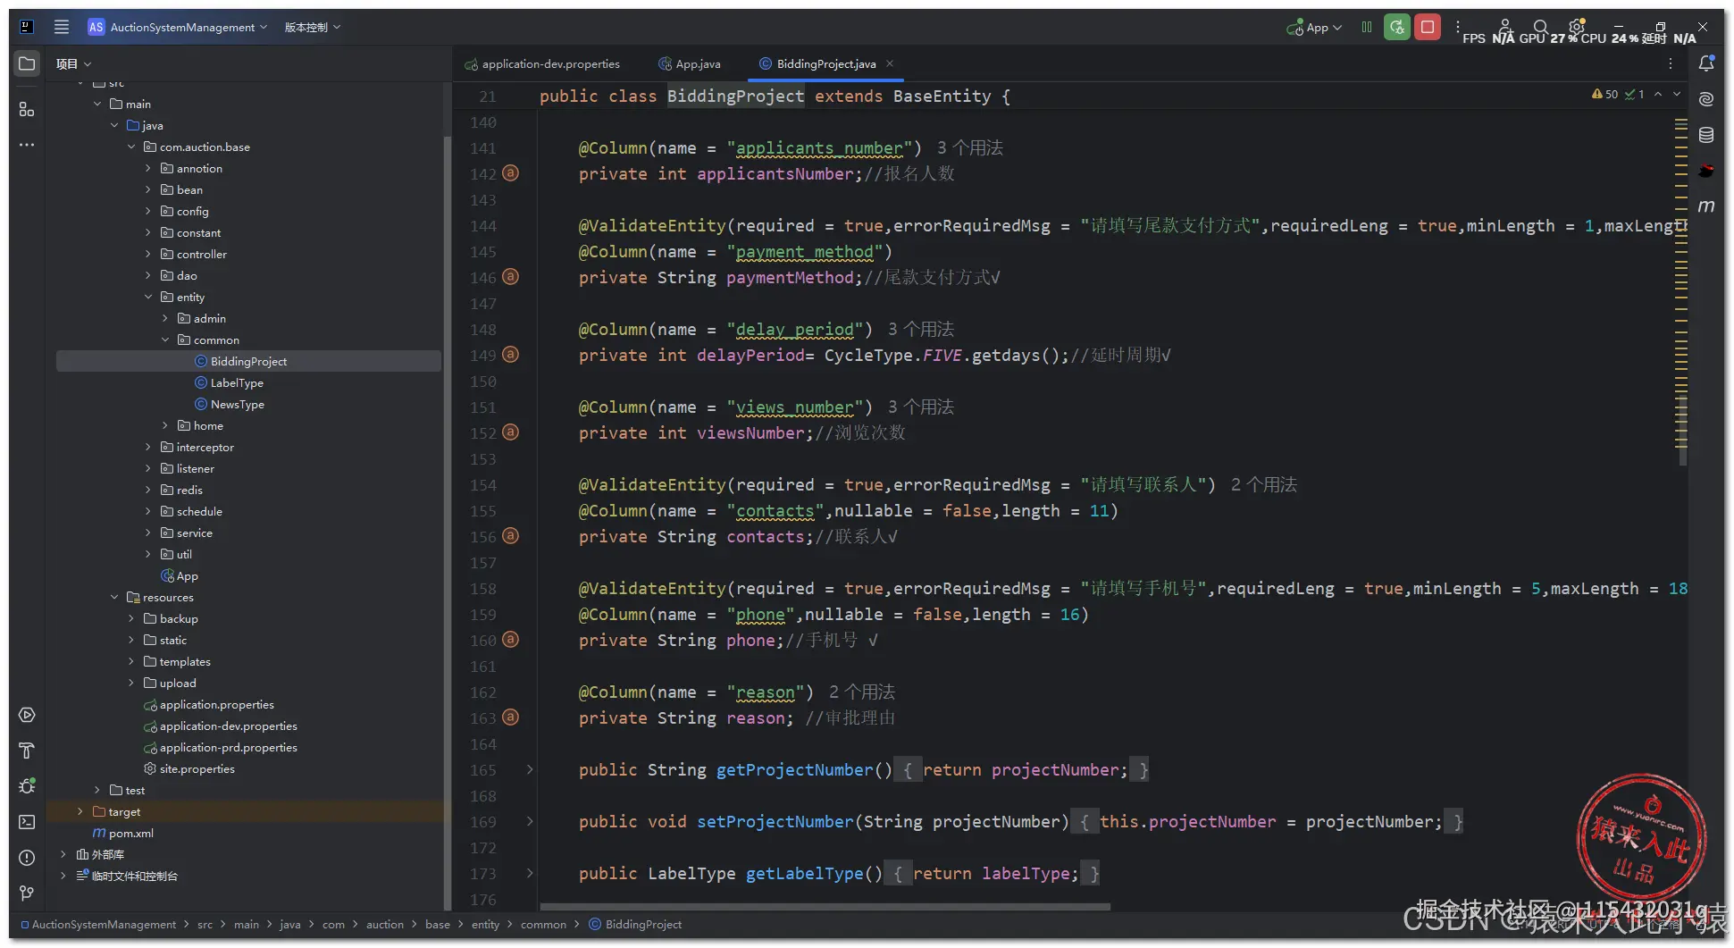
Task: Open Search Everywhere magnifier
Action: tap(1540, 27)
